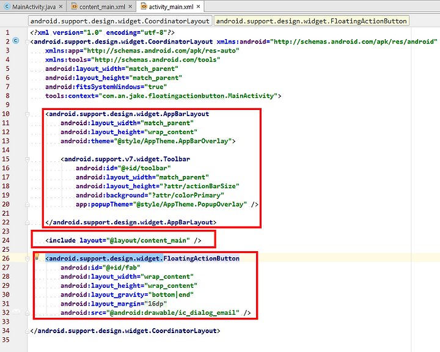The image size is (440, 352).
Task: Click the XML file icon on activity_main.xml tab
Action: click(144, 6)
